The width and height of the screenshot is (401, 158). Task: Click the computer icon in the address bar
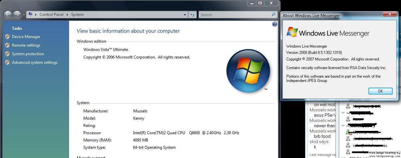tap(30, 14)
